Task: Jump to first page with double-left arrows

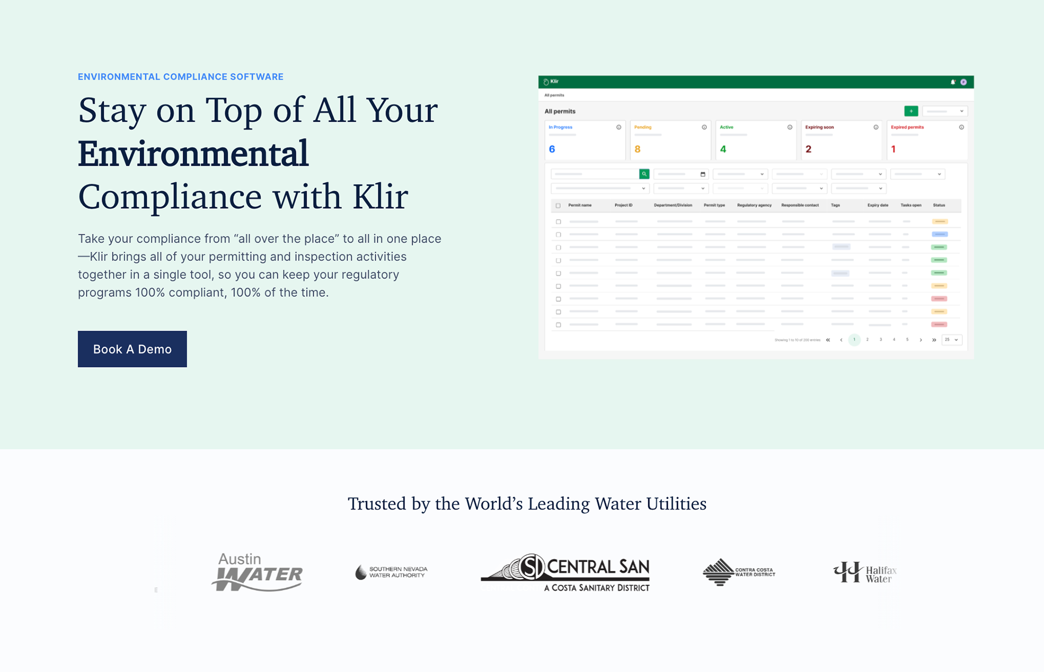Action: [x=828, y=340]
